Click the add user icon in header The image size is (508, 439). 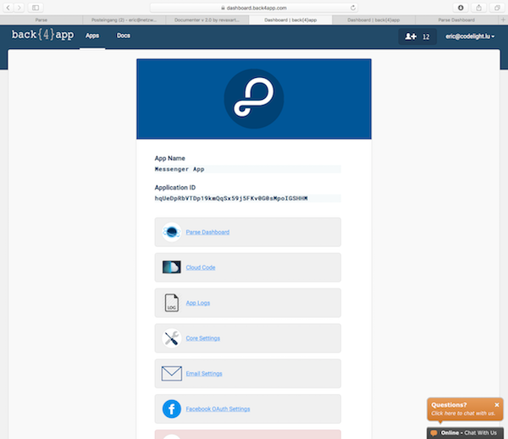pyautogui.click(x=411, y=36)
